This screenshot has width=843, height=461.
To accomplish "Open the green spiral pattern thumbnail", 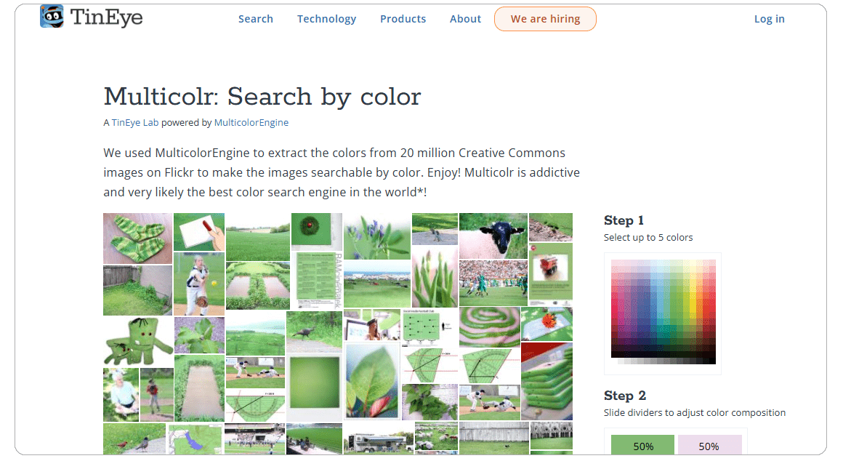I will pyautogui.click(x=489, y=326).
